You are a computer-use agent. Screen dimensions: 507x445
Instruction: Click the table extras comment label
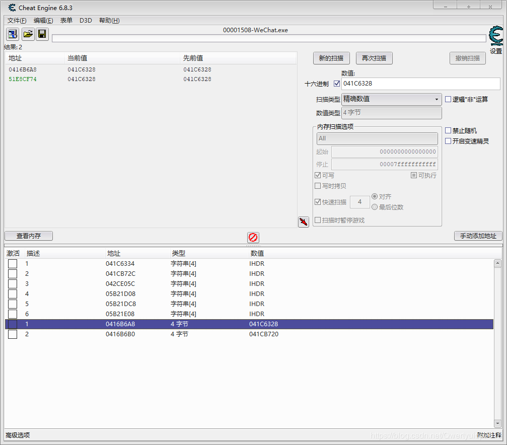click(x=489, y=435)
